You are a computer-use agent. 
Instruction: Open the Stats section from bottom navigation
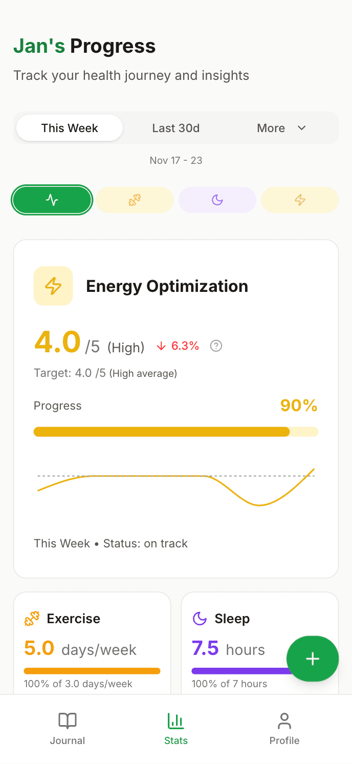(176, 728)
